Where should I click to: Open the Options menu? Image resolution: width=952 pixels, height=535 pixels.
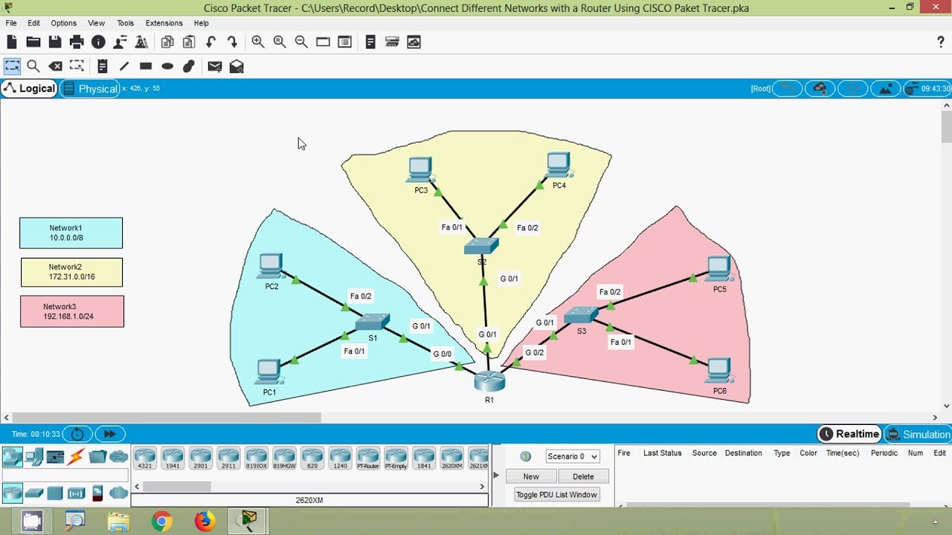point(64,23)
